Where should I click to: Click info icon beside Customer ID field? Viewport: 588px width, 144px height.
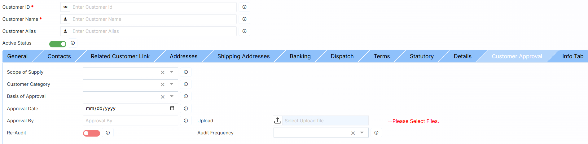(x=244, y=7)
